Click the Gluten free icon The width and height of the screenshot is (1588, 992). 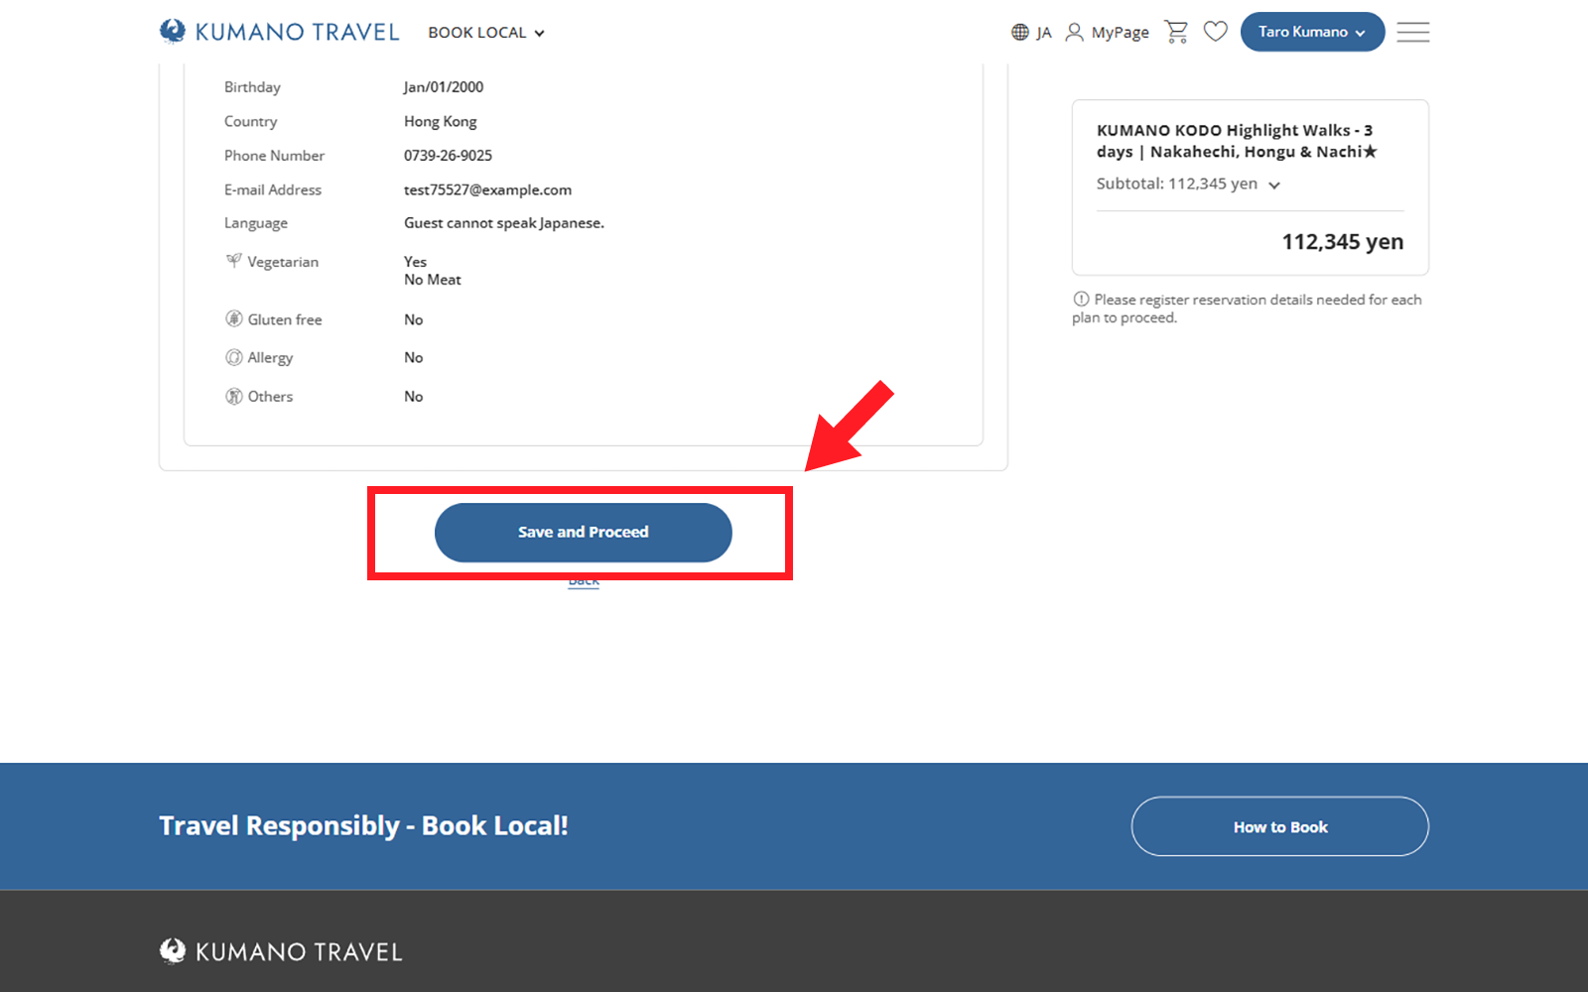[x=234, y=319]
